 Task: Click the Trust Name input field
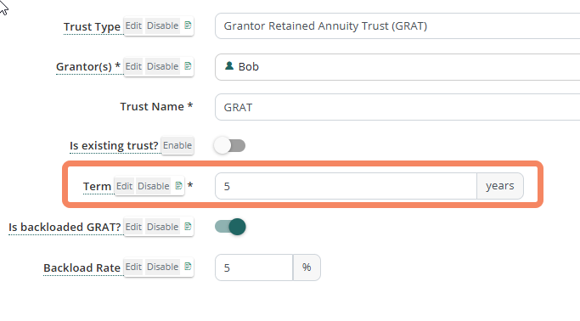(397, 107)
